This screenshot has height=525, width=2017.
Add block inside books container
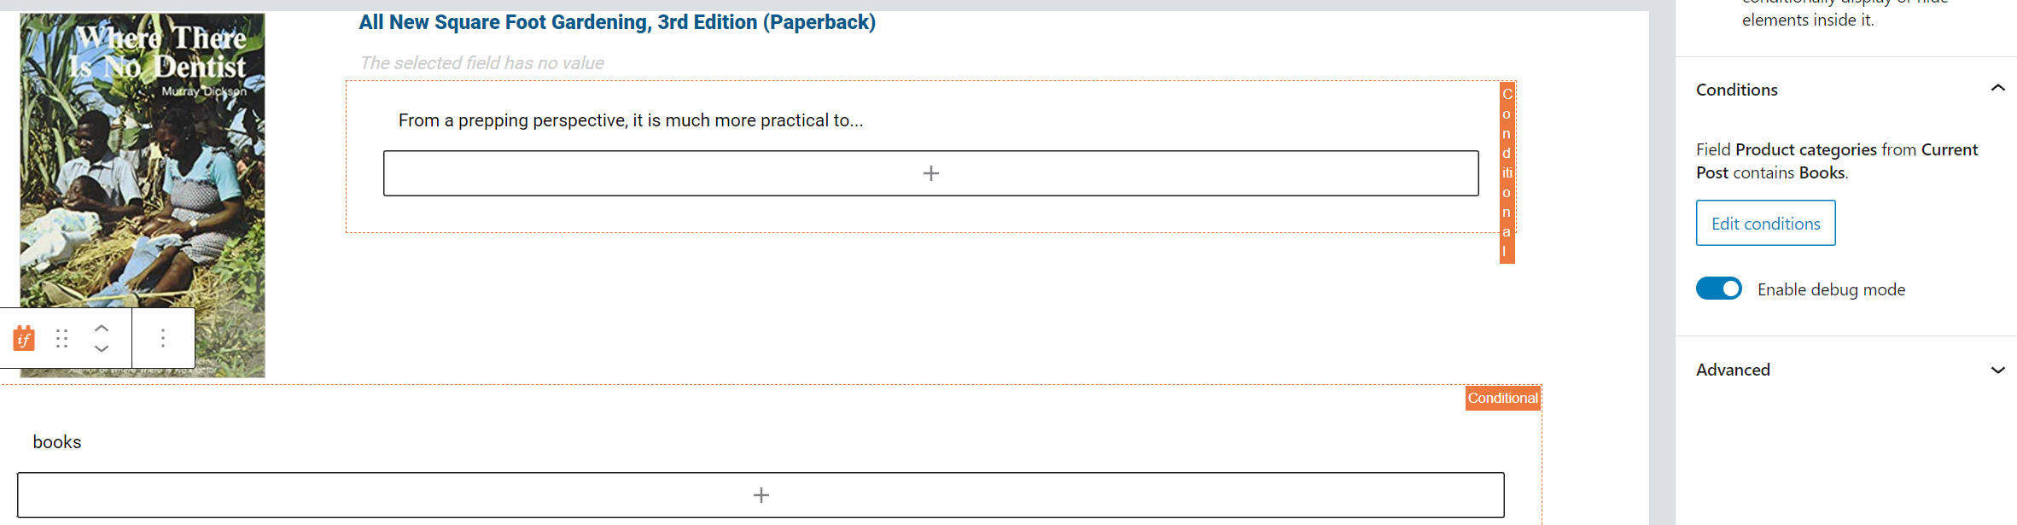761,495
